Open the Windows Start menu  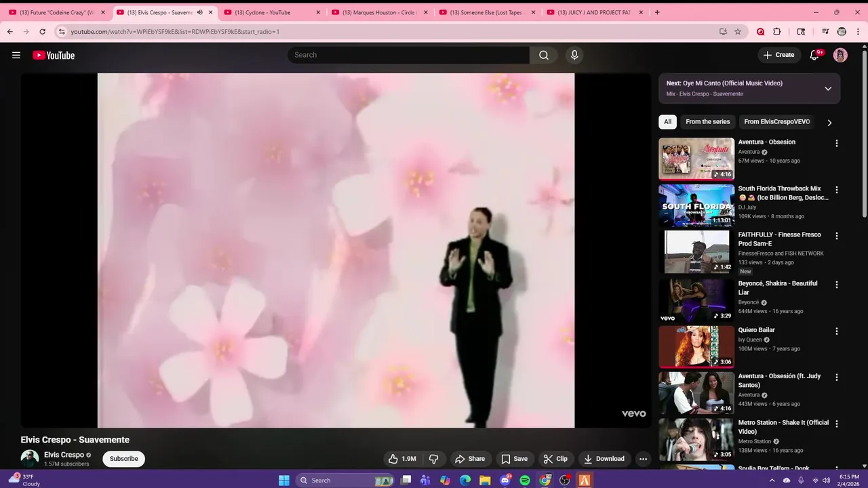(284, 481)
